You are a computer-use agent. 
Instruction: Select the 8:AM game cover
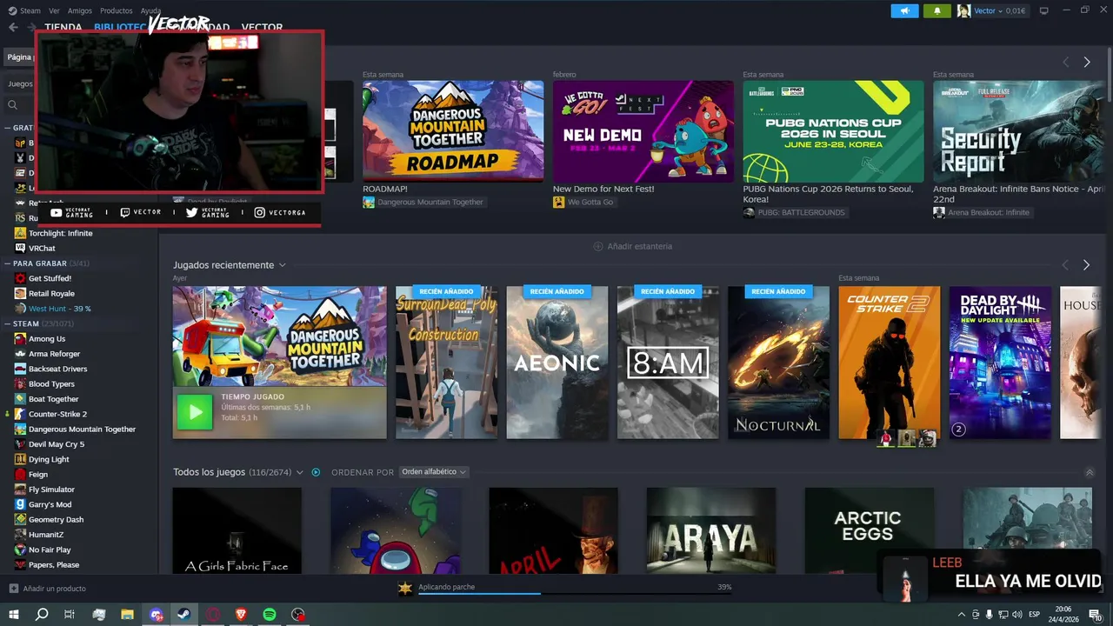point(668,363)
